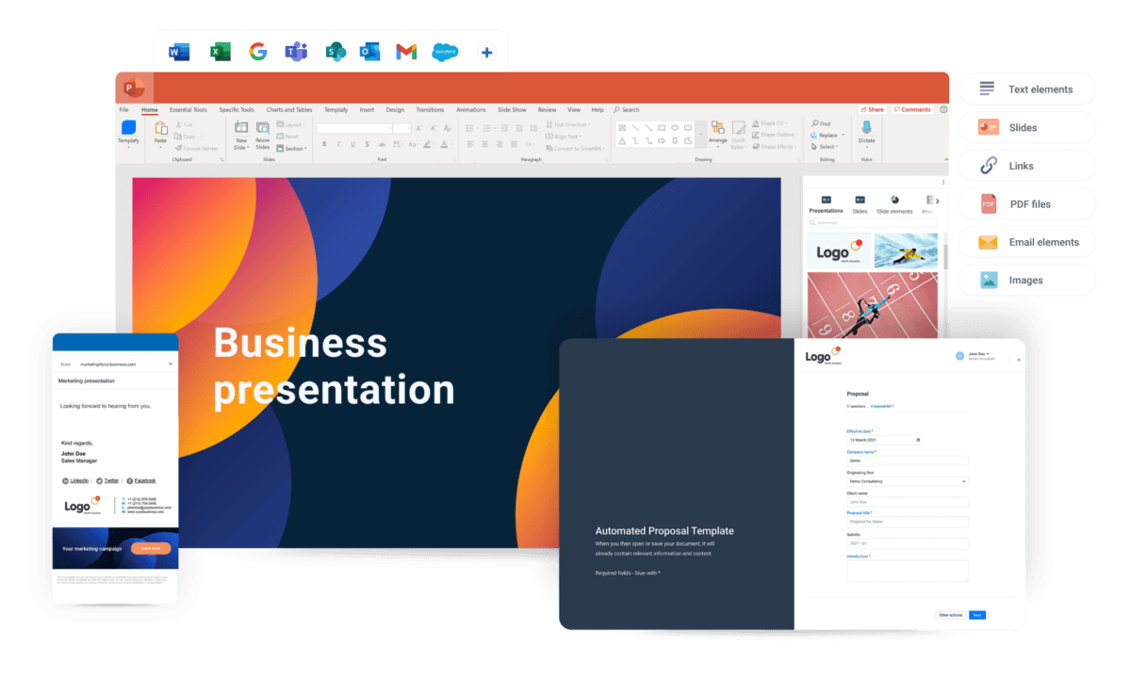Click the Increase Font Size icon
The width and height of the screenshot is (1131, 678).
(x=418, y=128)
